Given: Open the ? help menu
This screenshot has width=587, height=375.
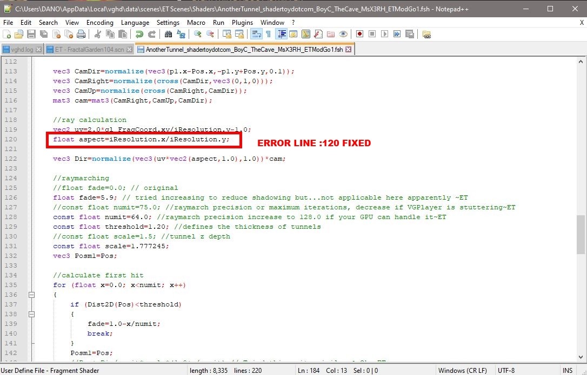Looking at the screenshot, I should tap(293, 23).
